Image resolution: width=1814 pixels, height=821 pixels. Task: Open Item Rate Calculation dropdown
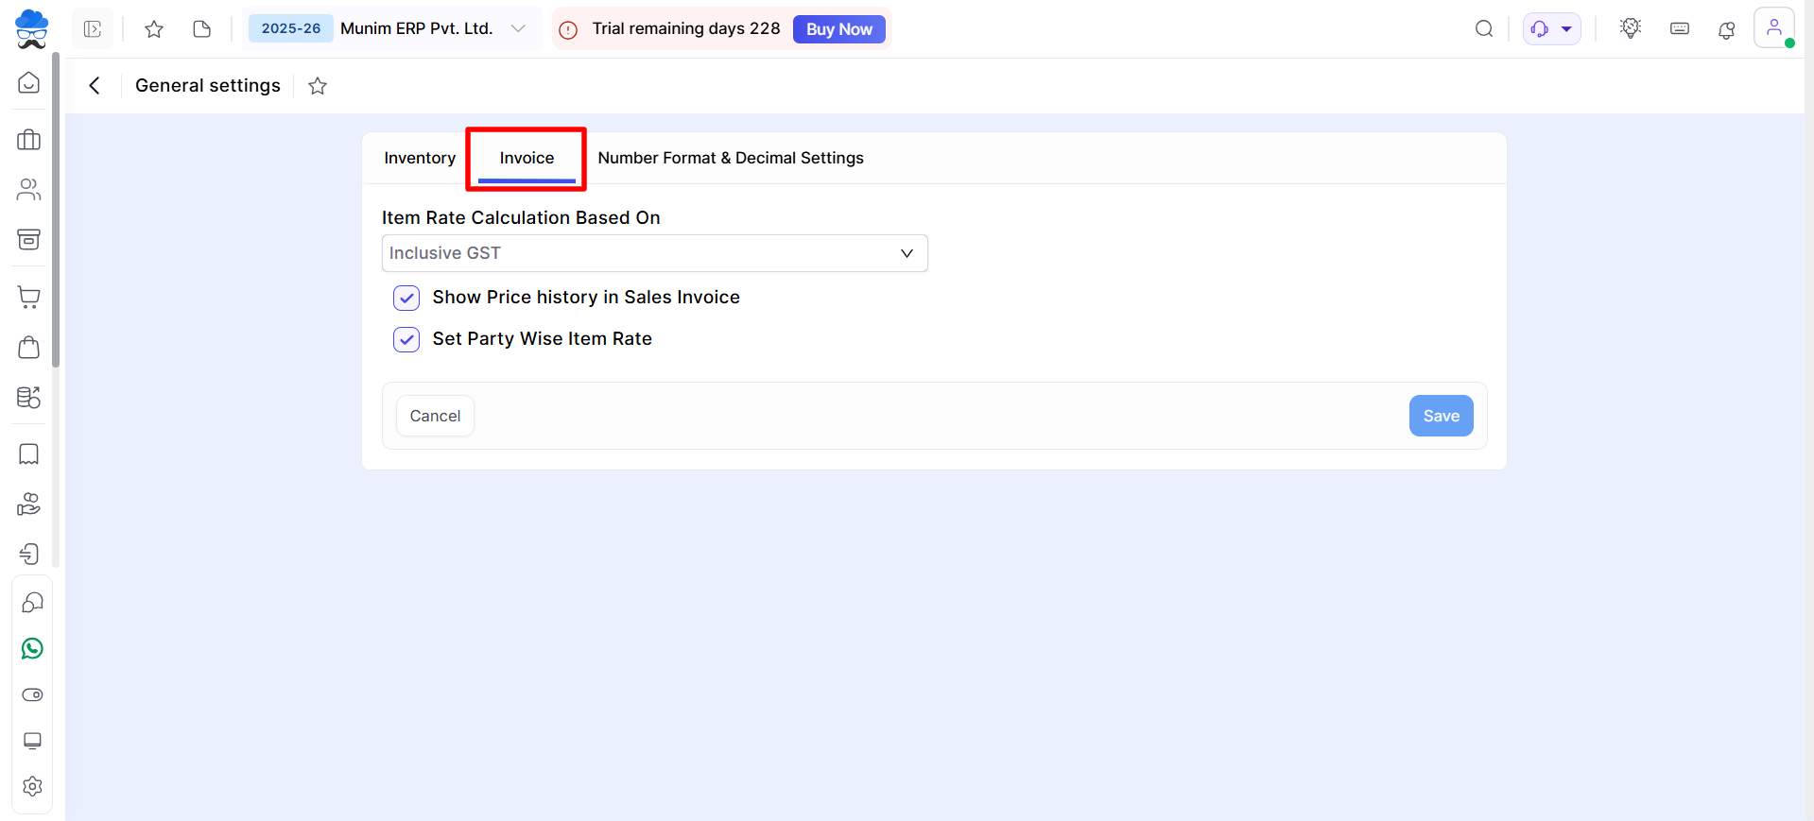tap(654, 253)
